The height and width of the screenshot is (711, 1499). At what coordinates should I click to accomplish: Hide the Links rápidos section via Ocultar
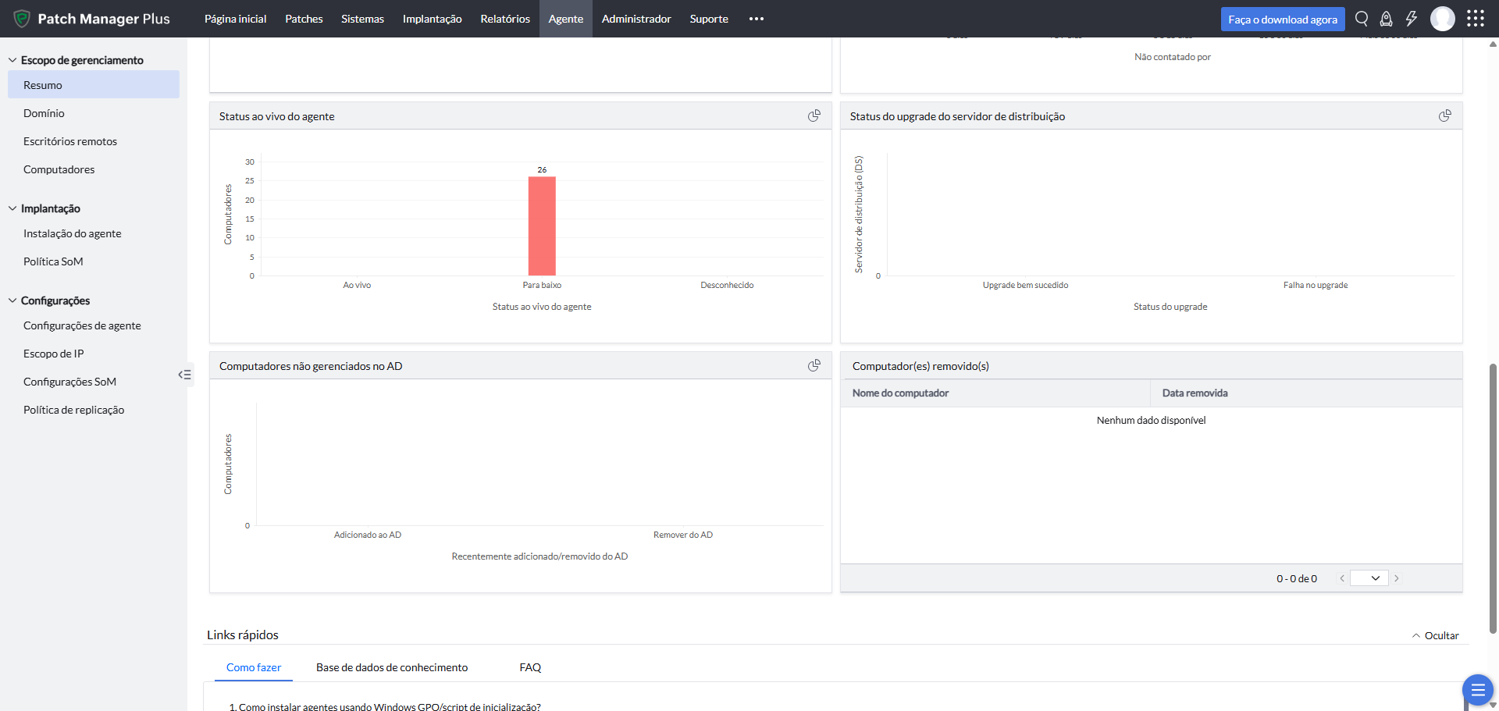[1435, 635]
